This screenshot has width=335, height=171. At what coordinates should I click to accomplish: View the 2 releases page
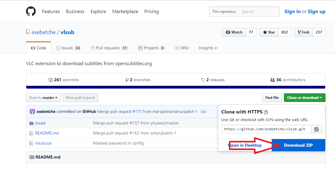(213, 80)
